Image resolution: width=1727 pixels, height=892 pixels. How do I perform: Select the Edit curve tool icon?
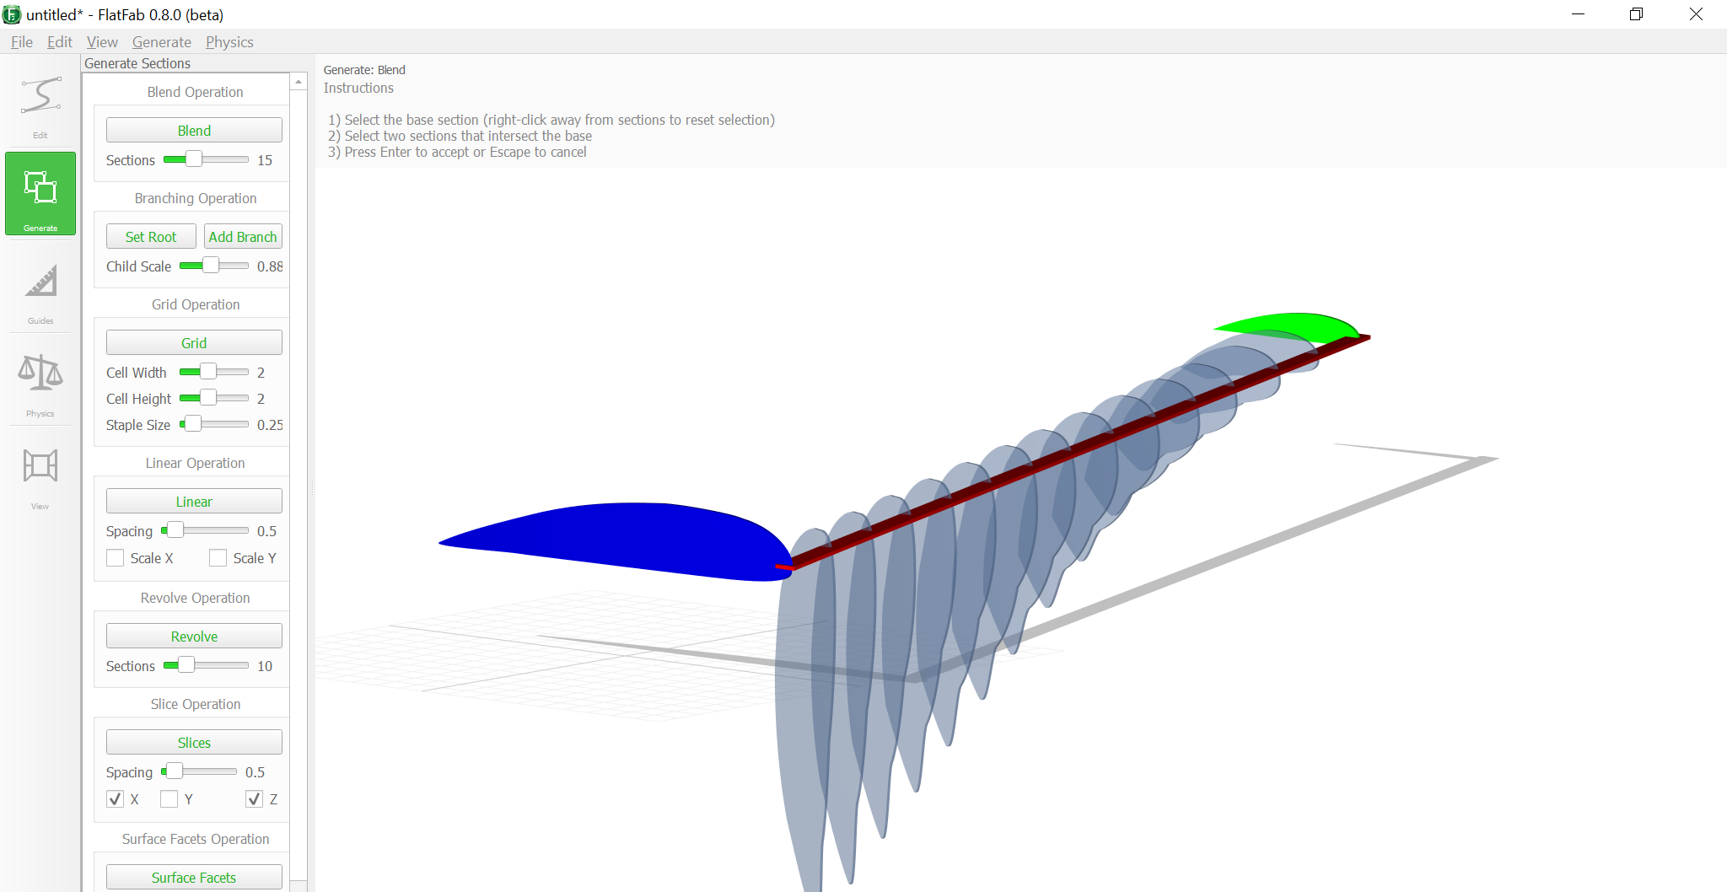tap(40, 95)
